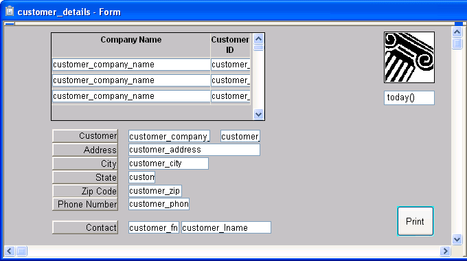Select Company Name column header
Image resolution: width=467 pixels, height=261 pixels.
pos(131,45)
